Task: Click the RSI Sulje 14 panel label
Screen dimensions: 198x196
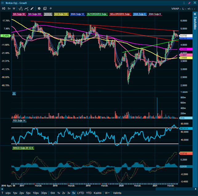Action: (19, 121)
